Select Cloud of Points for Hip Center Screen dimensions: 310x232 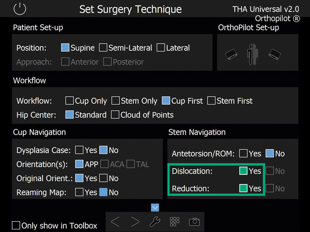tap(115, 115)
